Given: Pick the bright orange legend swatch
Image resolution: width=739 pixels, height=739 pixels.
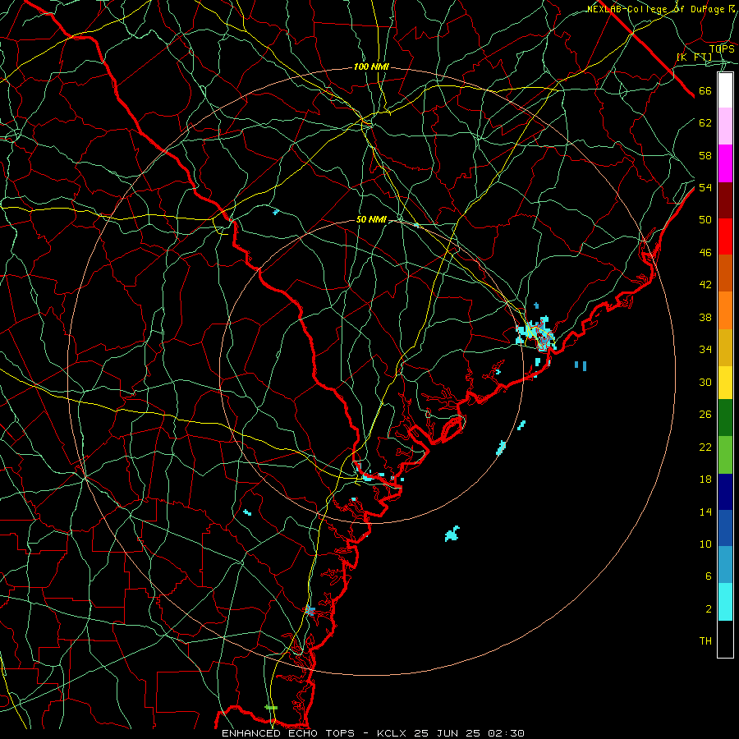Looking at the screenshot, I should (725, 310).
